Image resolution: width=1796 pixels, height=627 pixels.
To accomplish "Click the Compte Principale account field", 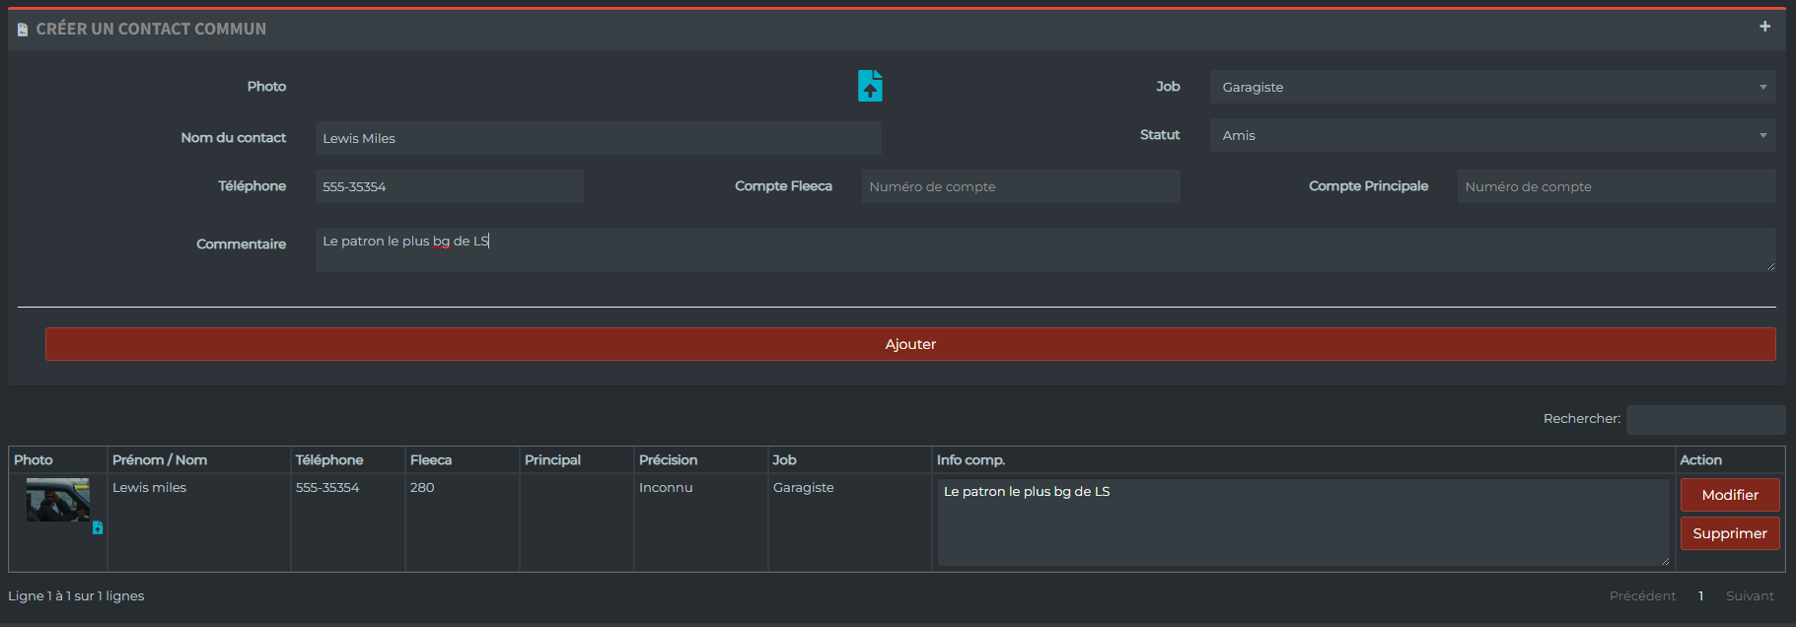I will [1616, 186].
